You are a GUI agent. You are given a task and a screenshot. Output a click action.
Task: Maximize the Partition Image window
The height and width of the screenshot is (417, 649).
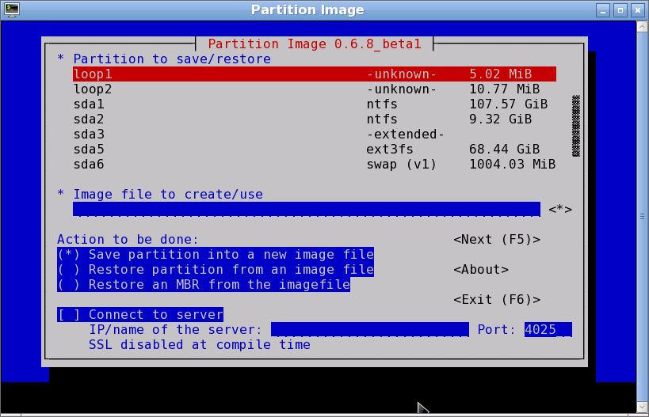[620, 10]
